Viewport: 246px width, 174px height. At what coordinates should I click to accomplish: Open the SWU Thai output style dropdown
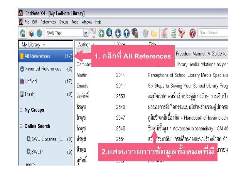coord(86,33)
